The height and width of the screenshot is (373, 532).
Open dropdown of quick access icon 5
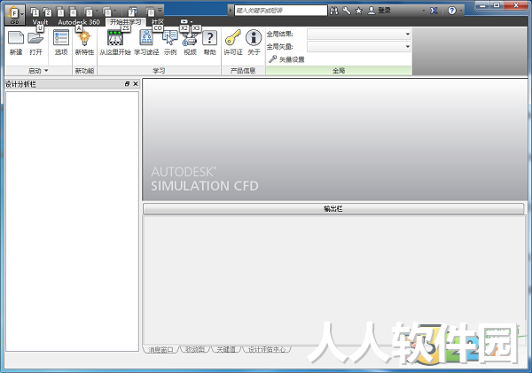pyautogui.click(x=97, y=11)
